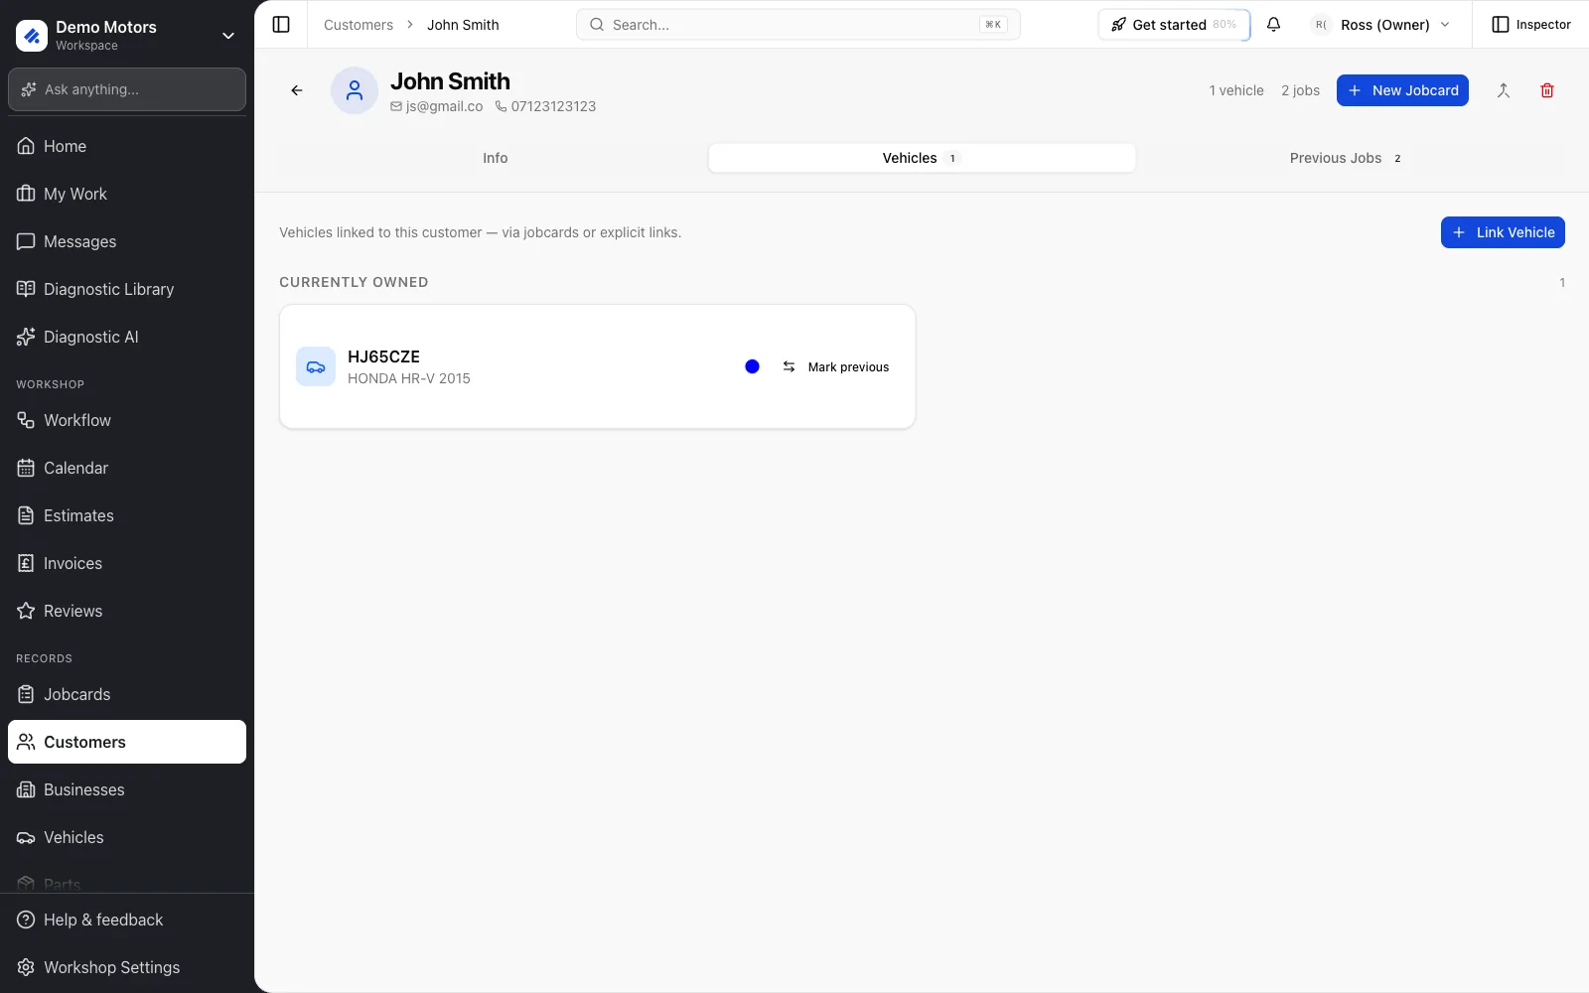Mark HJ65CZE as previous vehicle
The height and width of the screenshot is (993, 1589).
[x=835, y=366]
